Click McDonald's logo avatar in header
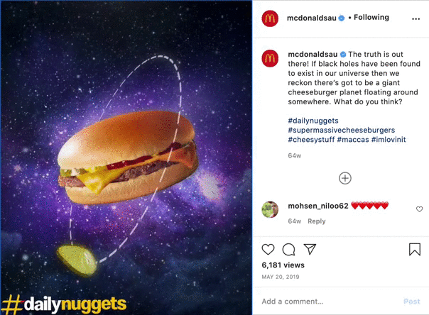This screenshot has height=315, width=429. (x=270, y=18)
